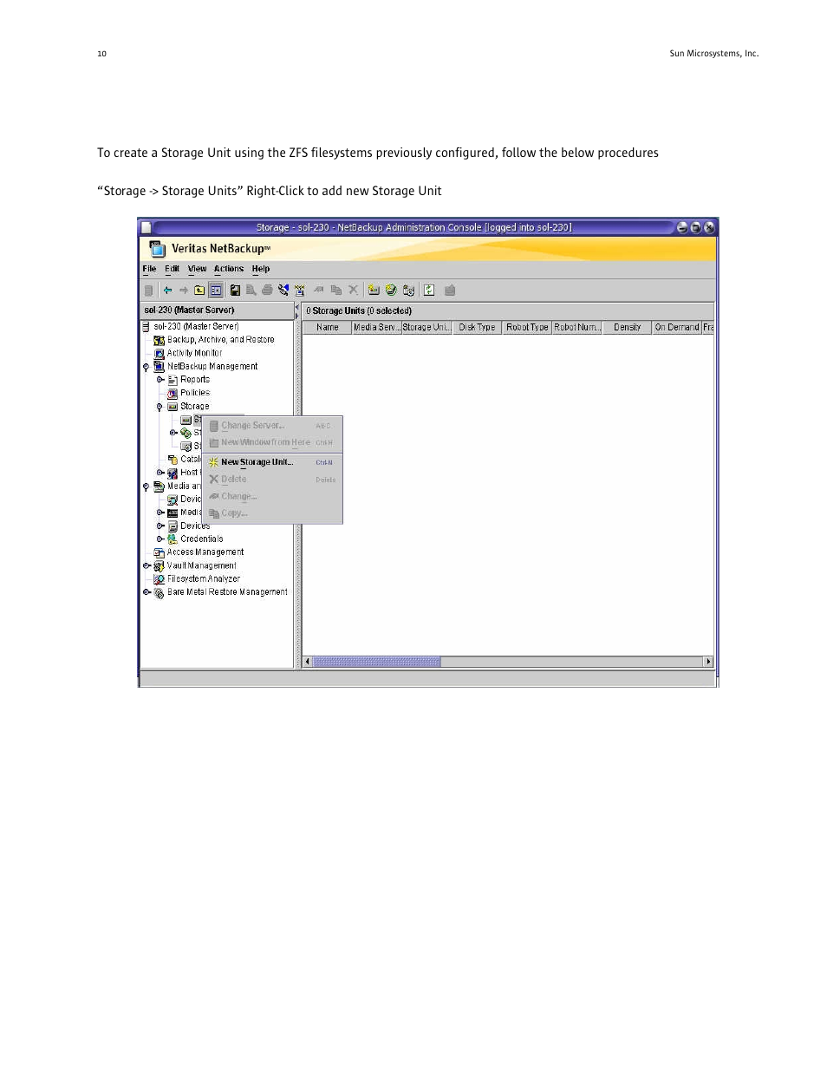Viewport: 827px width, 1071px height.
Task: Click the Up One Level folder icon
Action: point(199,291)
